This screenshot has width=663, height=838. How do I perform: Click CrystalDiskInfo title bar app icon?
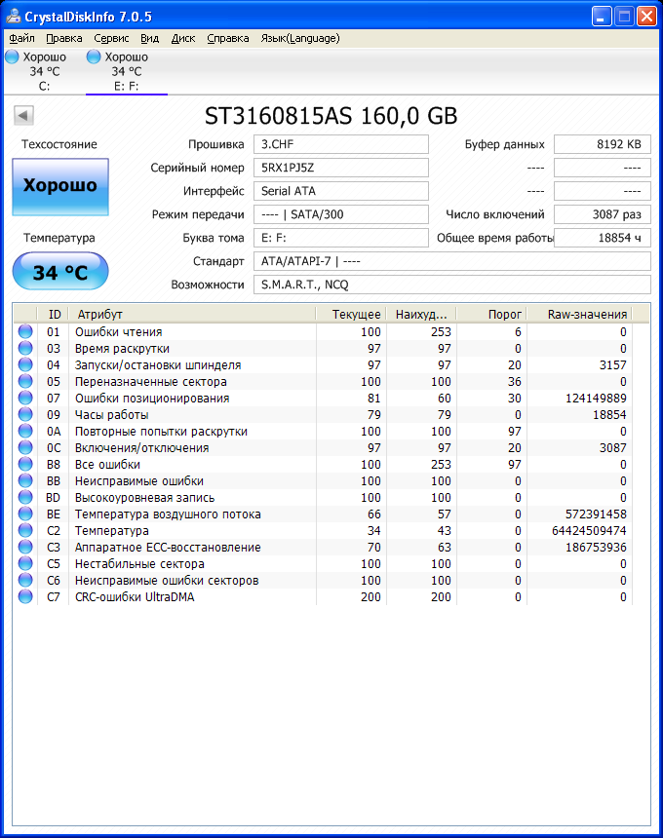point(14,17)
